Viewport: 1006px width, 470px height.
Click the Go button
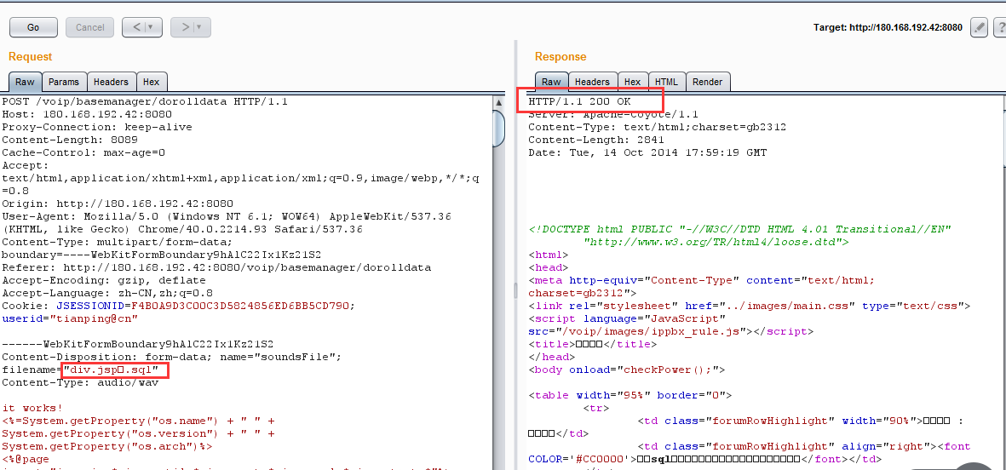(x=33, y=27)
